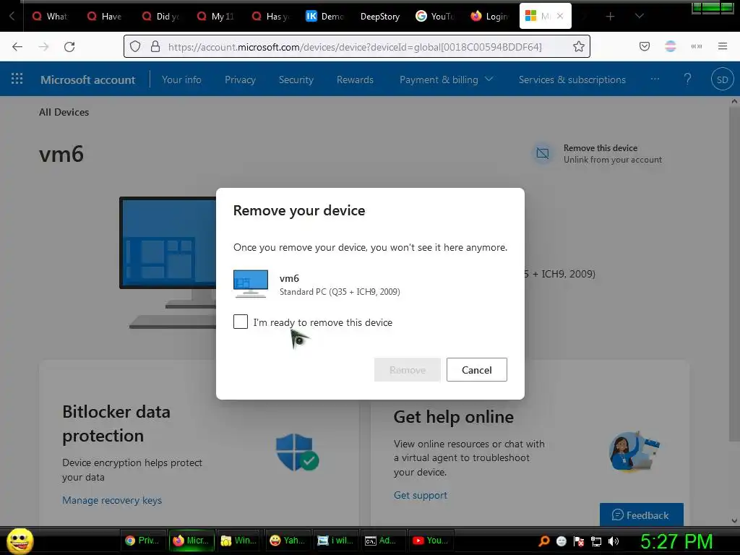Go forward in browser history

(x=43, y=46)
